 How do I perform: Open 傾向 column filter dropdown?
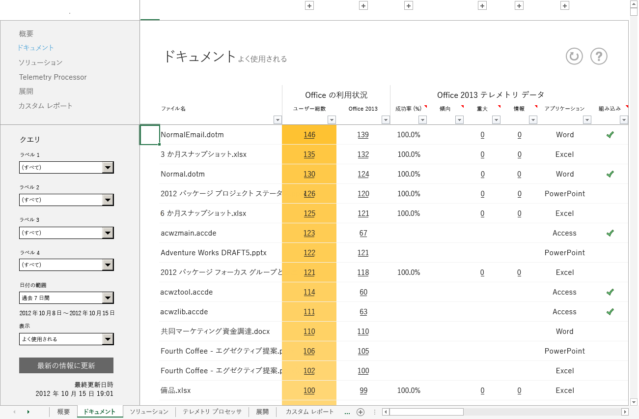[459, 120]
